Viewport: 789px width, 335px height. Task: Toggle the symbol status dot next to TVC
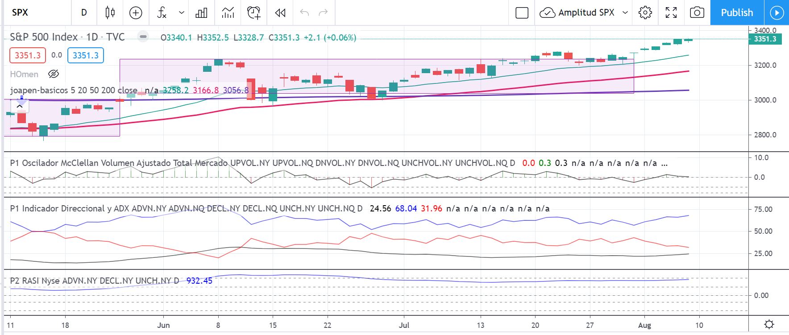click(143, 37)
